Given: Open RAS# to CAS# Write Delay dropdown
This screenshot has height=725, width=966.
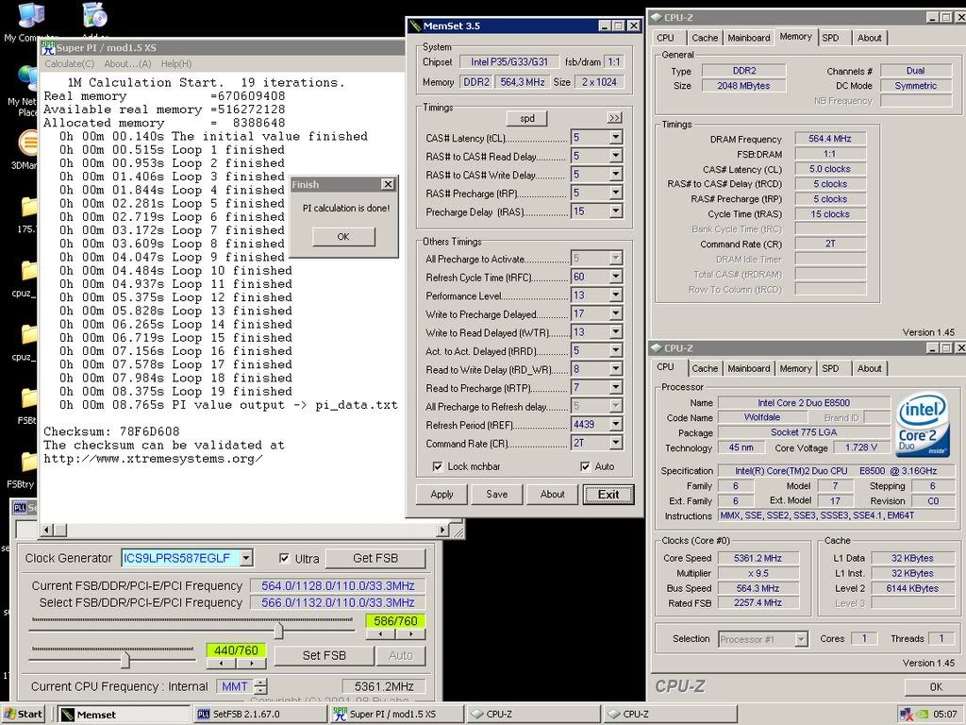Looking at the screenshot, I should click(x=615, y=175).
